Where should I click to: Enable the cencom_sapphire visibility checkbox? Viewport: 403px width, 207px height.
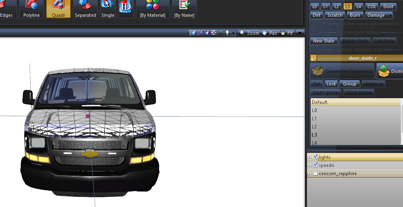(x=316, y=173)
